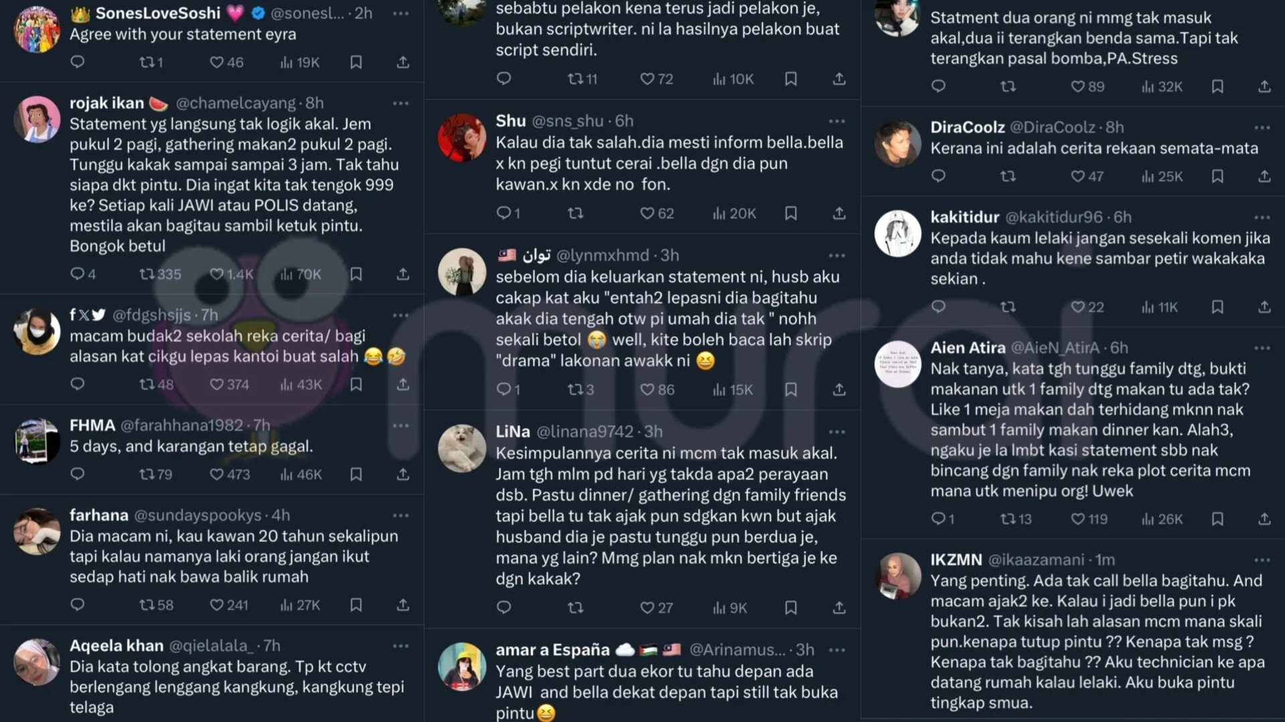
Task: Retweet kakitidur's tweet about kaum lelaki
Action: (1008, 308)
